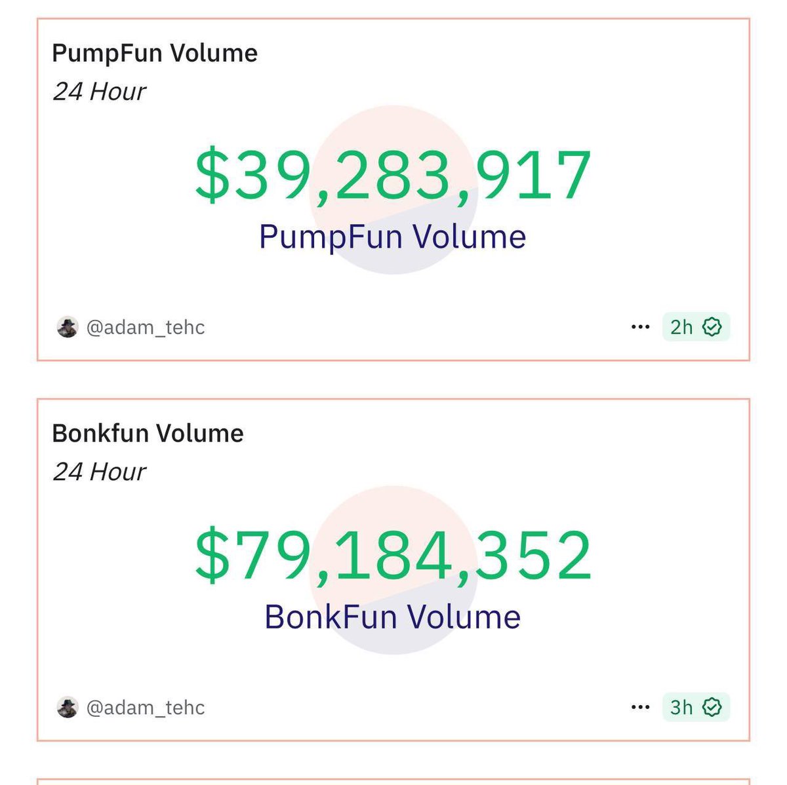Click the blue PumpFun Volume counter label
This screenshot has width=787, height=785.
pyautogui.click(x=393, y=237)
